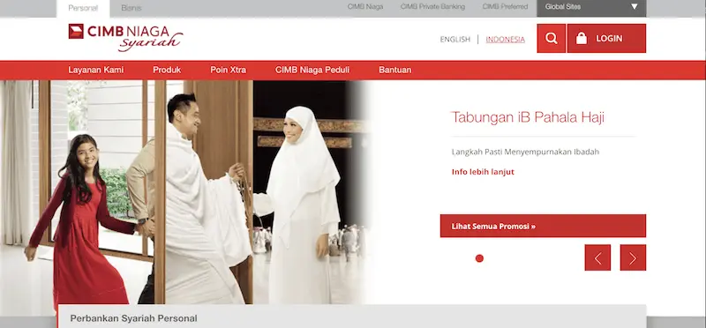
Task: Switch language to English
Action: tap(455, 39)
